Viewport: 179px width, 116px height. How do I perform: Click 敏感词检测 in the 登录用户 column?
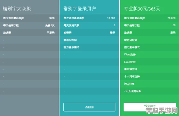click(x=70, y=40)
